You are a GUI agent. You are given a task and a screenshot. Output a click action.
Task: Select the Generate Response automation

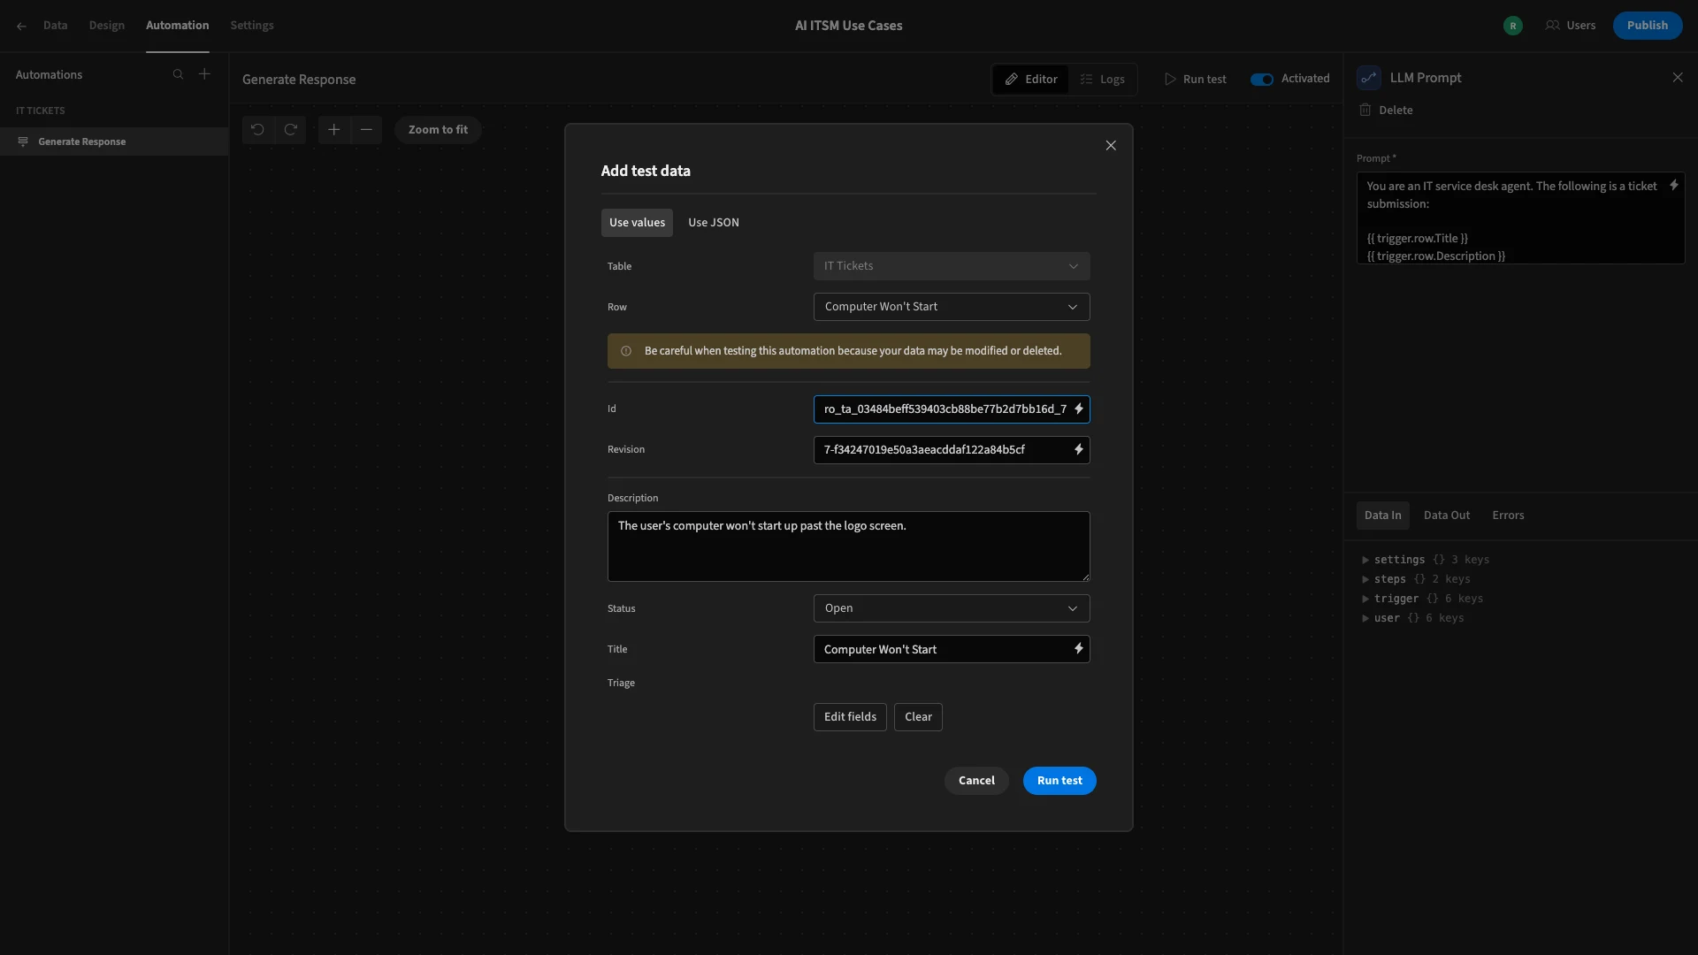(114, 141)
